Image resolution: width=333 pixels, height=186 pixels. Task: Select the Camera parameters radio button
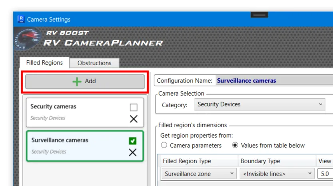(x=164, y=146)
